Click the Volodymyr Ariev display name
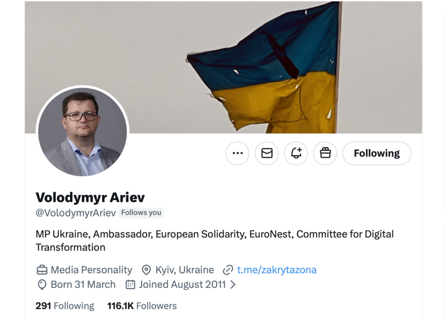 [x=90, y=197]
